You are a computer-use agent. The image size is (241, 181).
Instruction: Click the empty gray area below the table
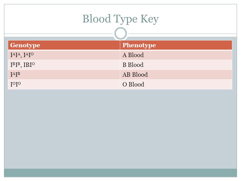pos(121,129)
